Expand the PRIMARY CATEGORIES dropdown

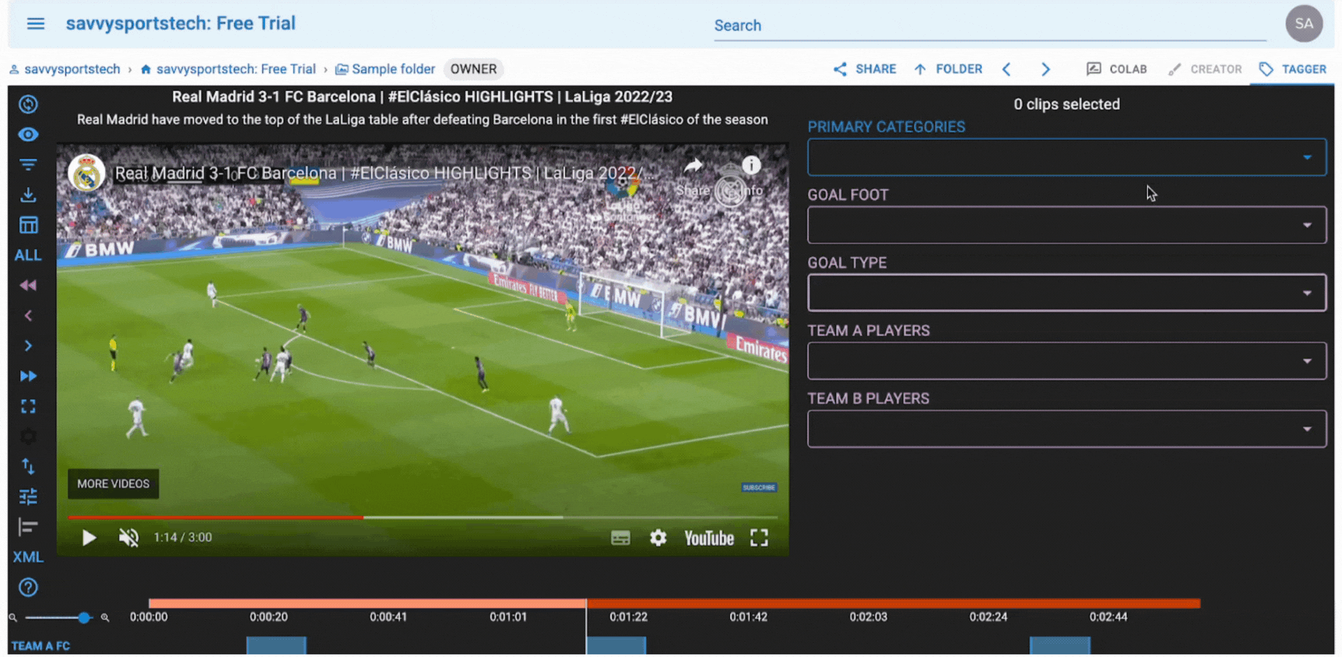1067,157
